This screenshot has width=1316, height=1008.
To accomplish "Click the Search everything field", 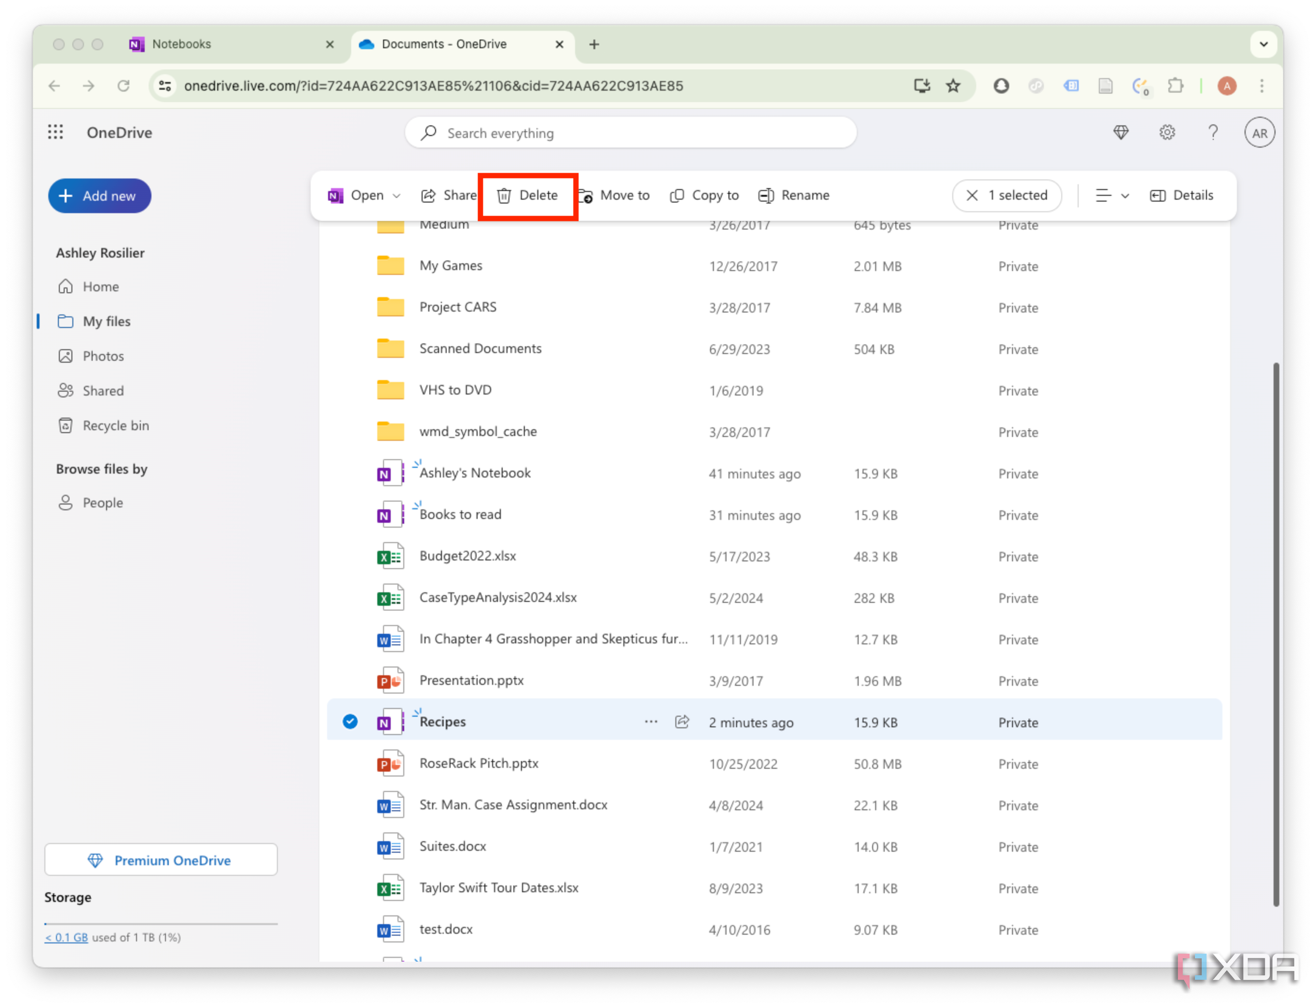I will 630,133.
